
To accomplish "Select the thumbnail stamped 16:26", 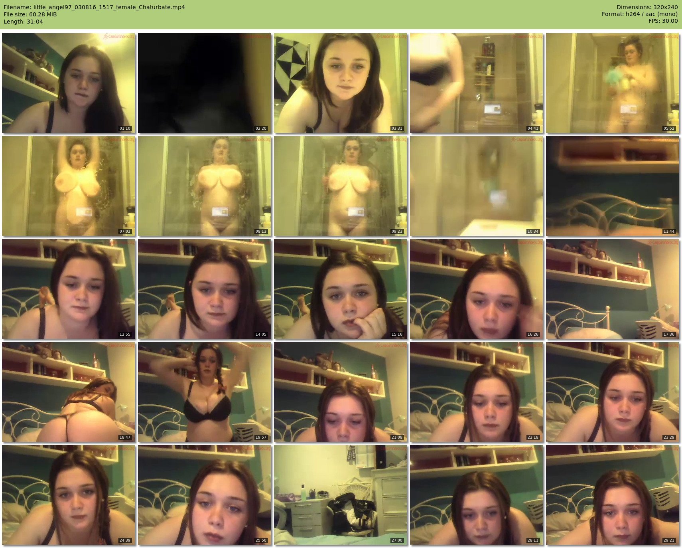I will pos(477,289).
